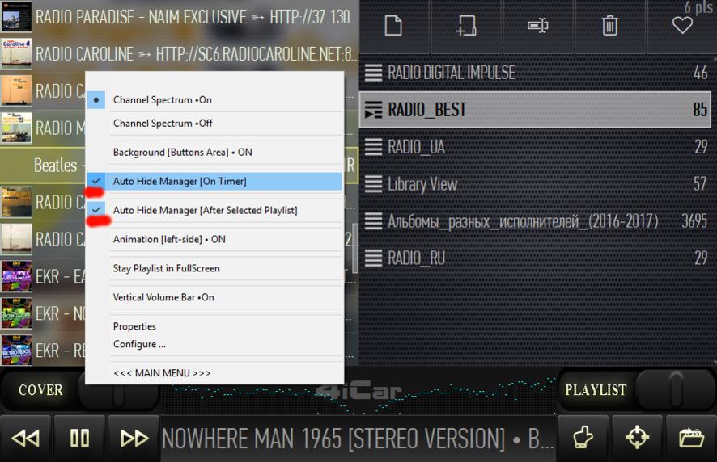717x462 pixels.
Task: Click the new playlist page icon
Action: coord(393,26)
